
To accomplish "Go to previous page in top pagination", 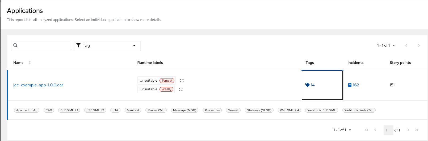I will pos(406,45).
